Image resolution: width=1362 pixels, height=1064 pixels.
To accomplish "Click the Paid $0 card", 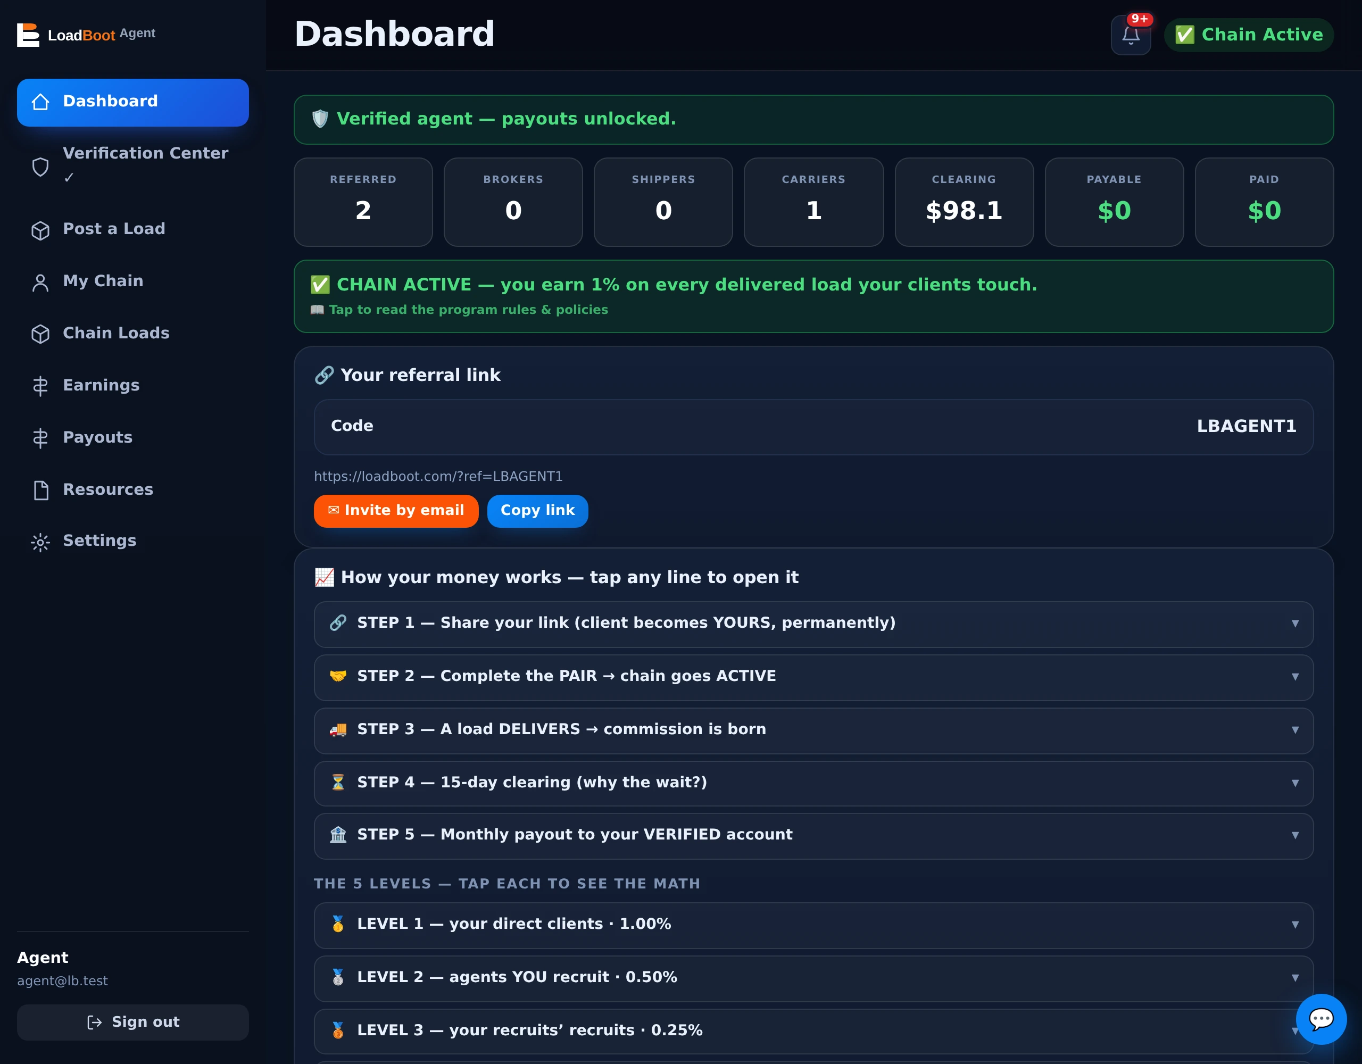I will point(1264,202).
